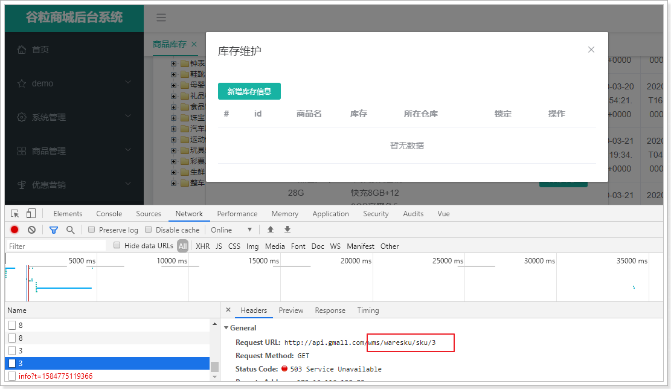Screen dimensions: 671x389
Task: Switch to the Sources tab
Action: (149, 214)
